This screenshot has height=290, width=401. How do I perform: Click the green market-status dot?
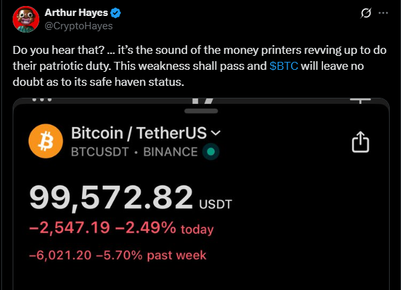[210, 152]
